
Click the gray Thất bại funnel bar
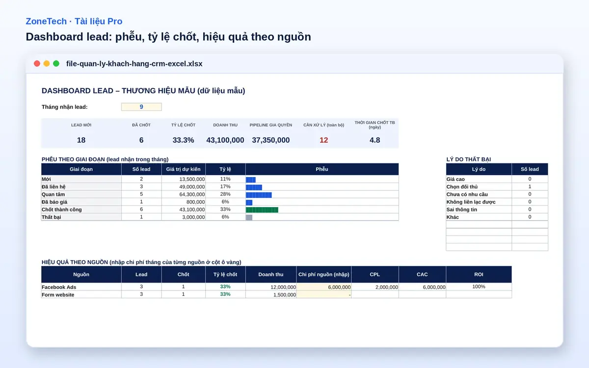[249, 217]
